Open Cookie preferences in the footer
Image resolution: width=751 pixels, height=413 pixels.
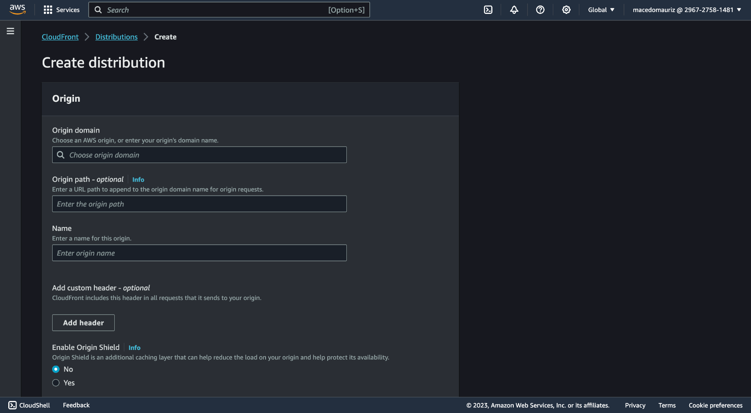pos(715,405)
